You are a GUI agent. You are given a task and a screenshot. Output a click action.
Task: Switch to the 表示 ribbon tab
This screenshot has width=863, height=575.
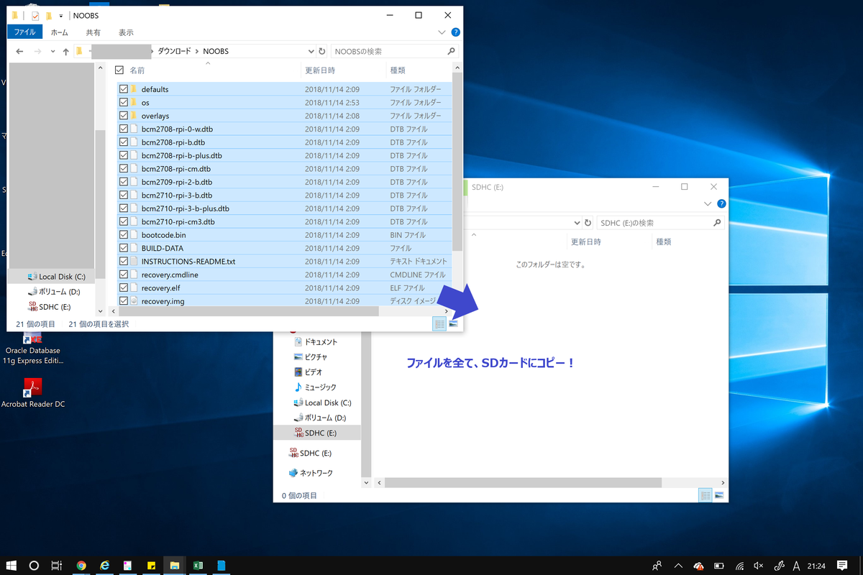click(x=126, y=32)
